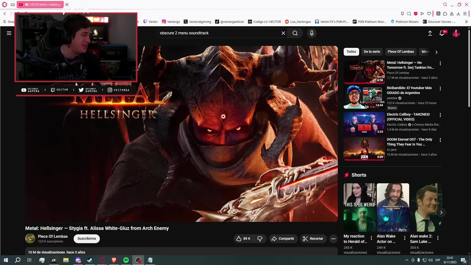The image size is (471, 265).
Task: Open Platinum Mosaic bookmark
Action: pos(405,22)
